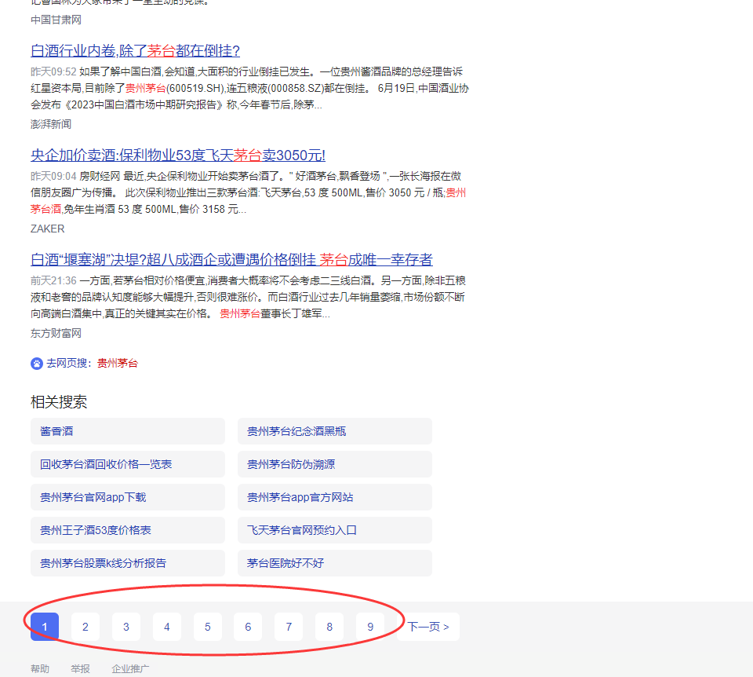Open the 帮助 help link in footer
The height and width of the screenshot is (677, 753).
pyautogui.click(x=39, y=668)
